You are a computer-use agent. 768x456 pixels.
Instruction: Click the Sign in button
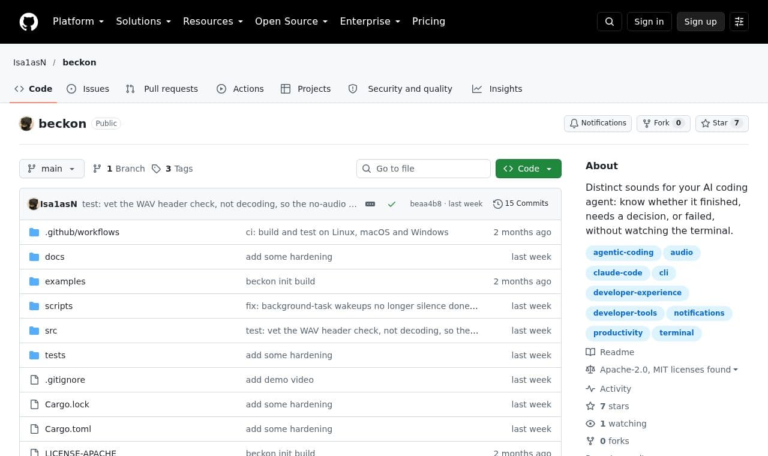pos(649,22)
